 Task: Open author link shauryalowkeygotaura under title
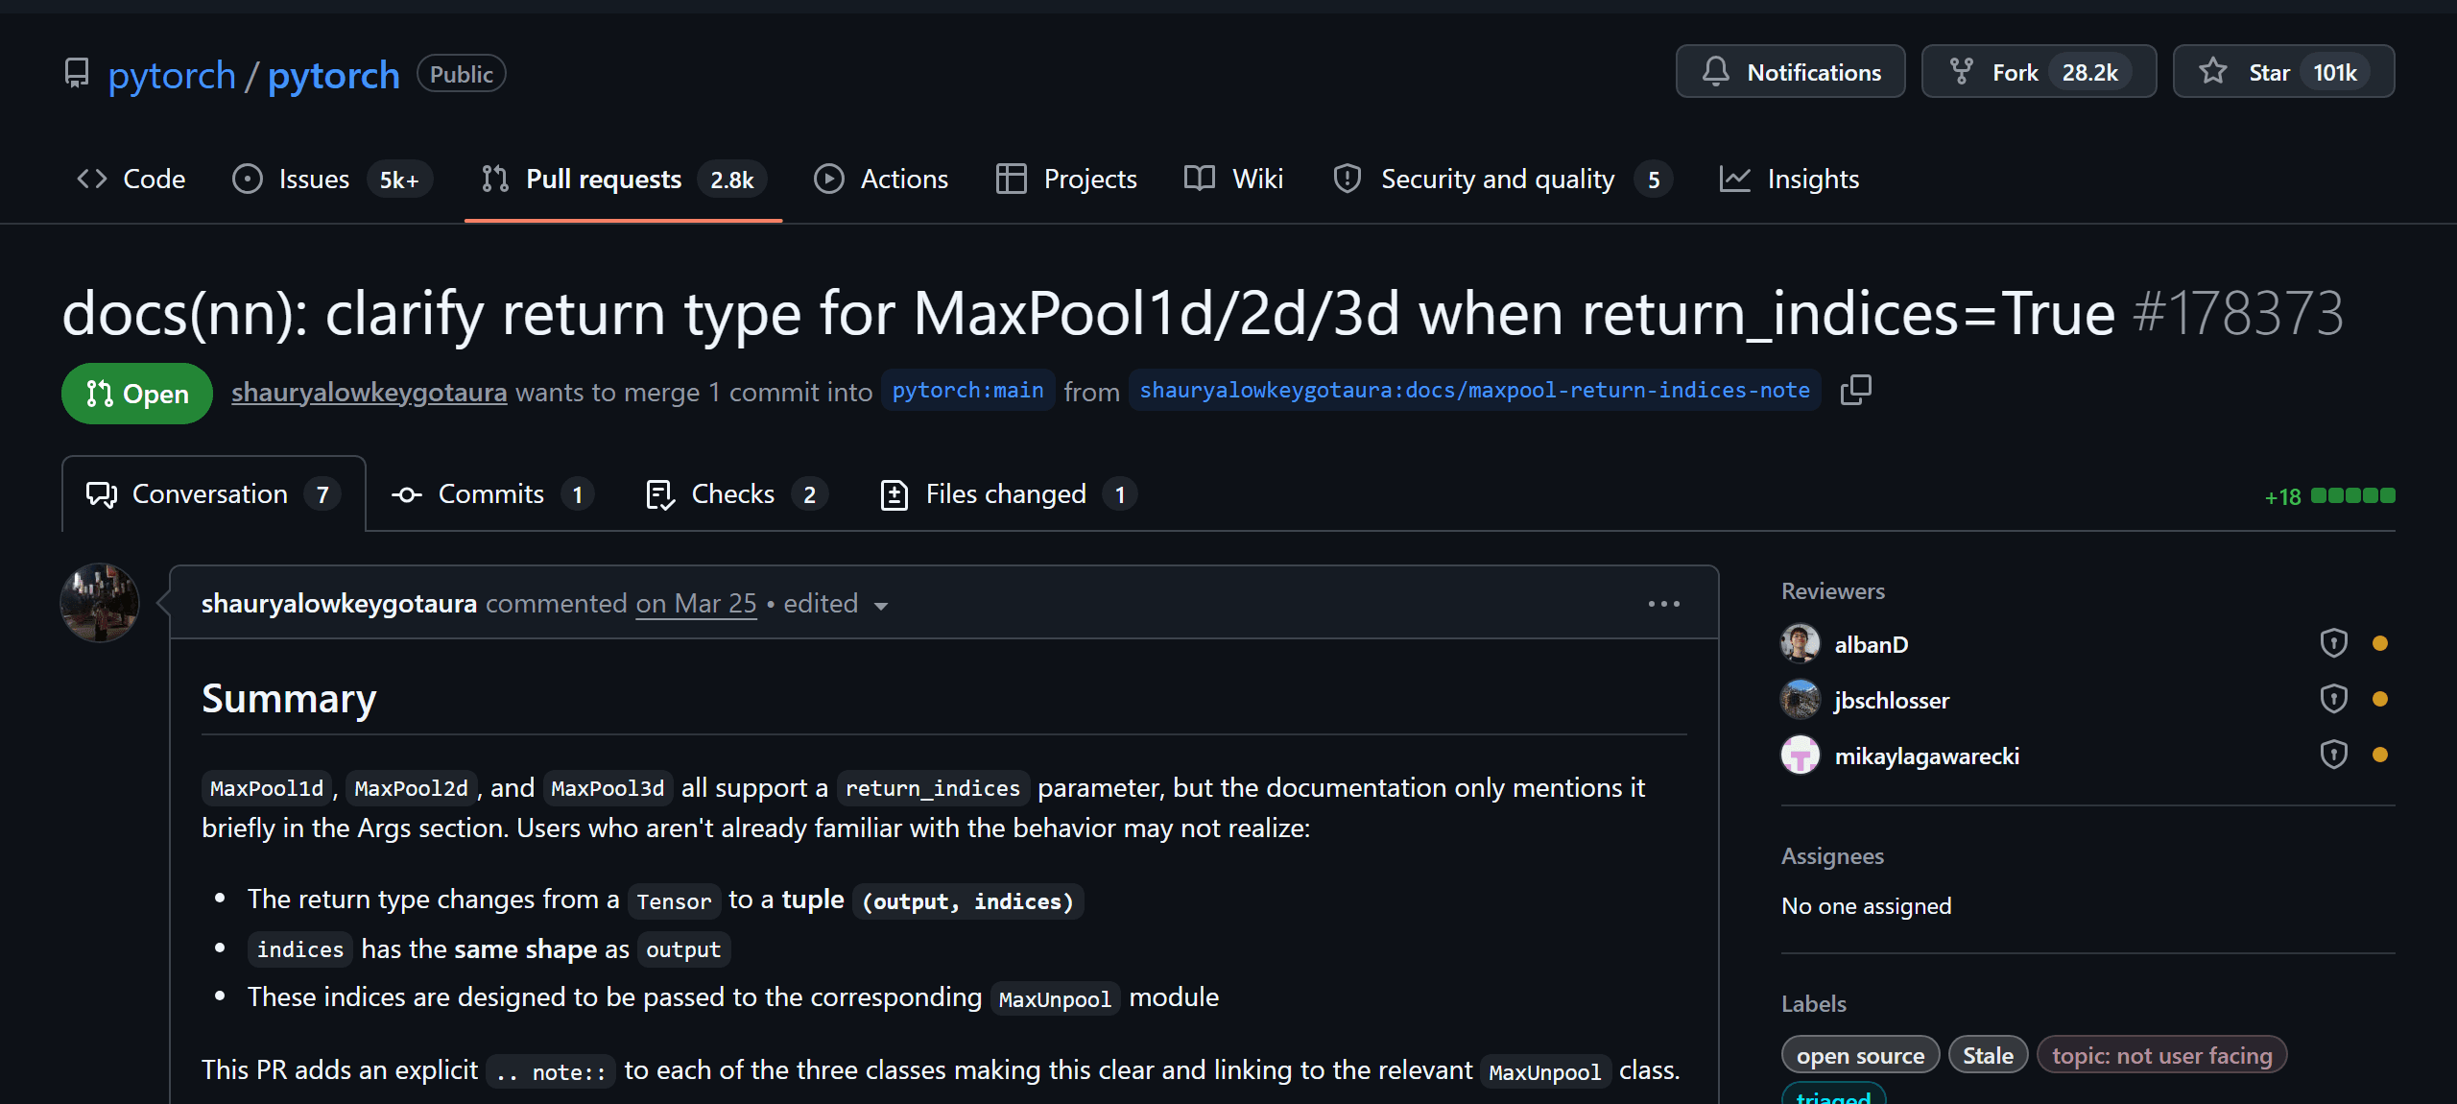coord(369,393)
